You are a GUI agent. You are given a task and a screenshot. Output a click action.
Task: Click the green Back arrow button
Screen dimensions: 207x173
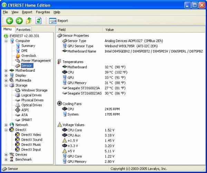(x=10, y=21)
